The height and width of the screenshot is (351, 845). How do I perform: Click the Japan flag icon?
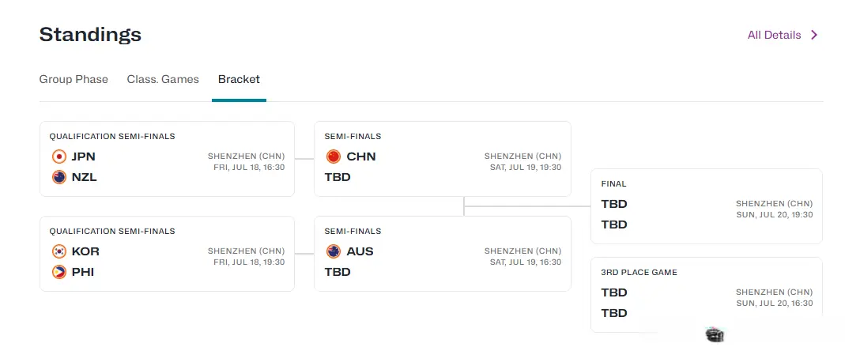point(58,157)
